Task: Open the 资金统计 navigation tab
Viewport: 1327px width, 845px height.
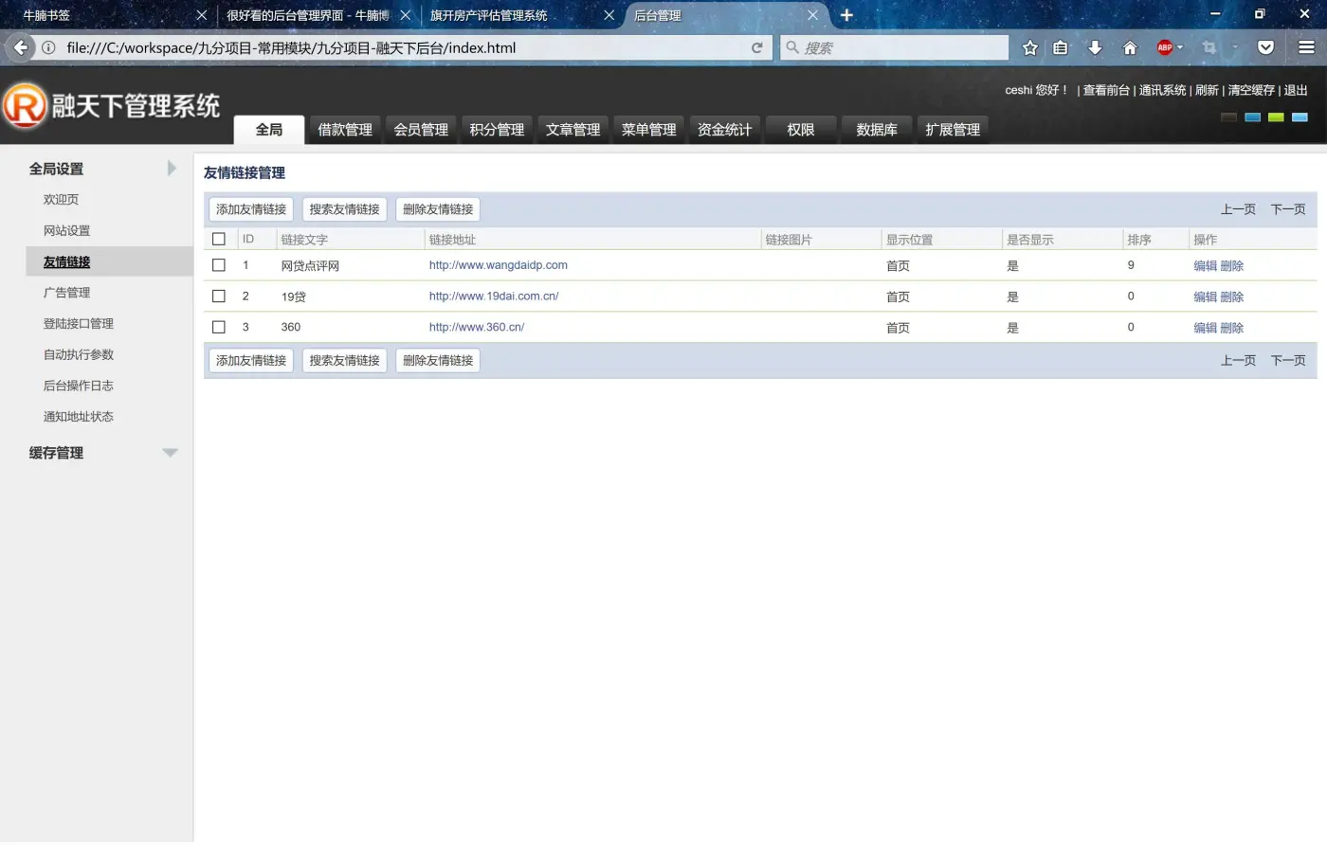Action: pyautogui.click(x=724, y=130)
